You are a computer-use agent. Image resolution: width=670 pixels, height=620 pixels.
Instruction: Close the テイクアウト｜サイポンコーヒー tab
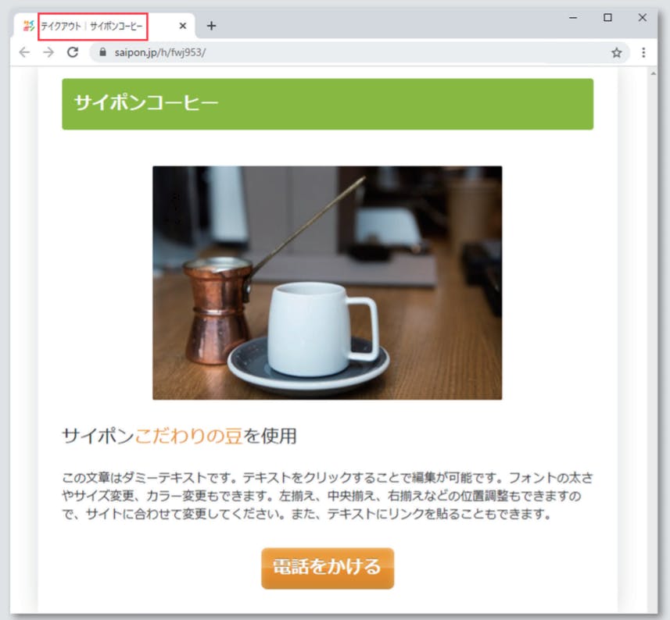181,25
